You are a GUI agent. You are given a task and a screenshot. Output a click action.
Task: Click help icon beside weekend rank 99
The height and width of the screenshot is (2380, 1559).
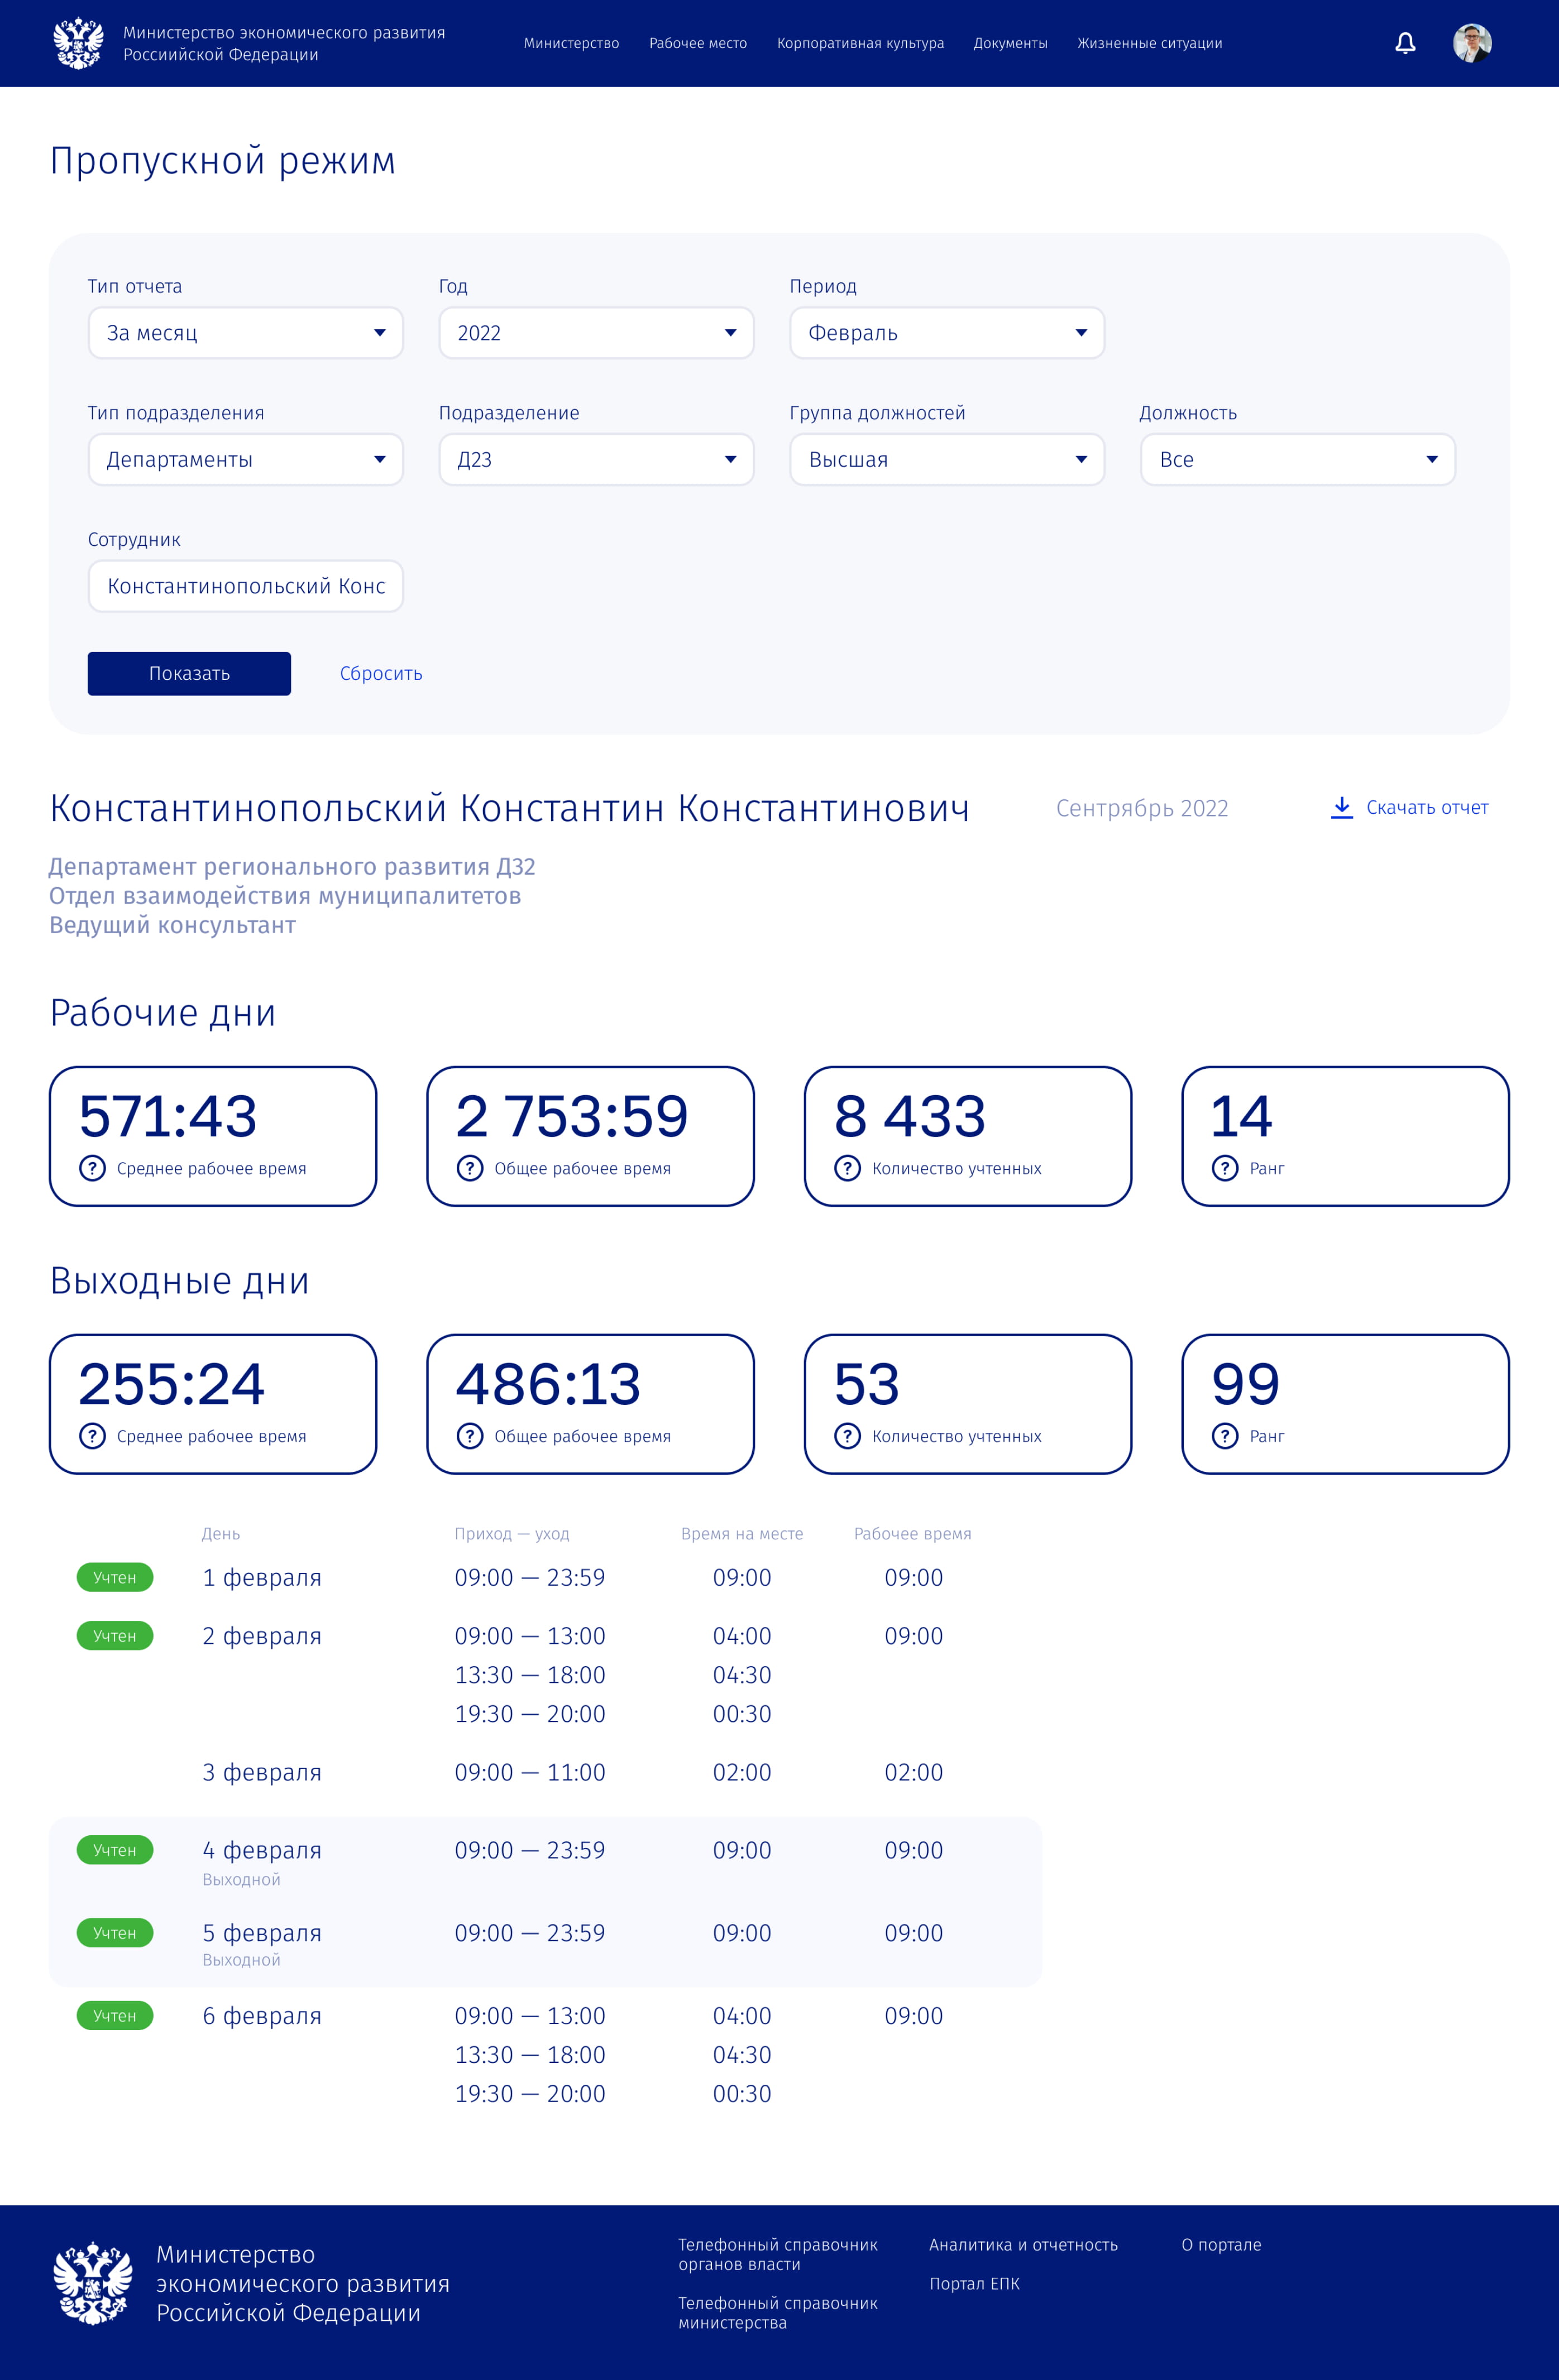click(x=1224, y=1436)
